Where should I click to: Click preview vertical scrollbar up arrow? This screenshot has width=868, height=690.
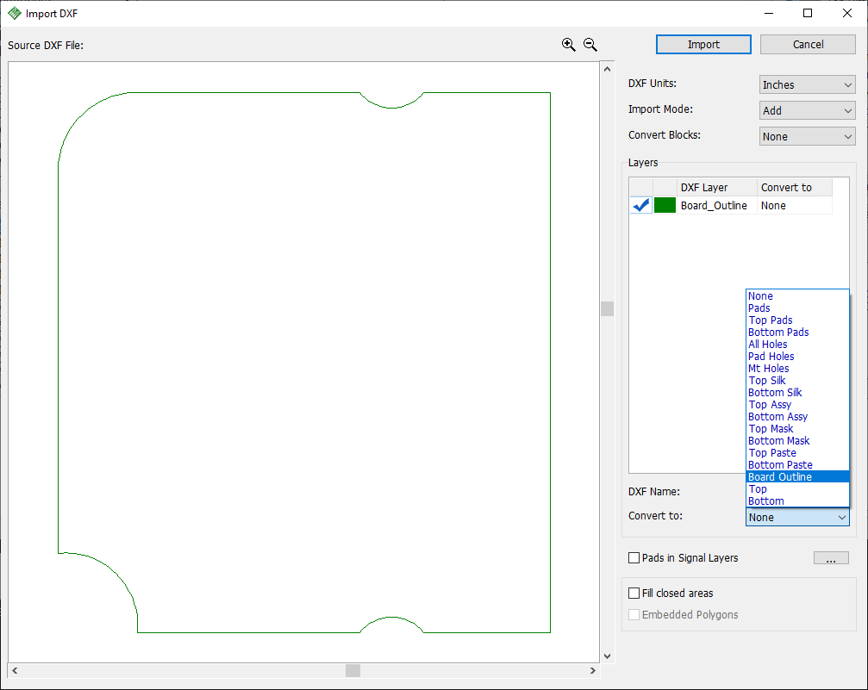[608, 69]
